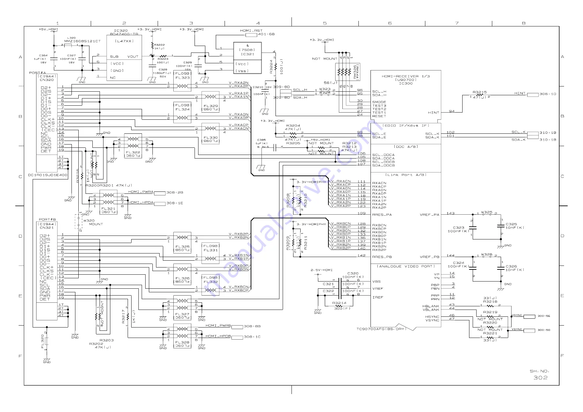Image resolution: width=583 pixels, height=412 pixels.
Task: Click the FL325 filter label
Action: click(x=182, y=247)
